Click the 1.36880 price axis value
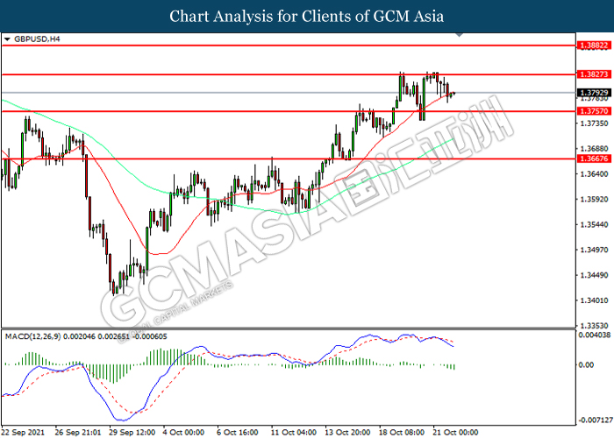This screenshot has height=438, width=614. tap(594, 149)
